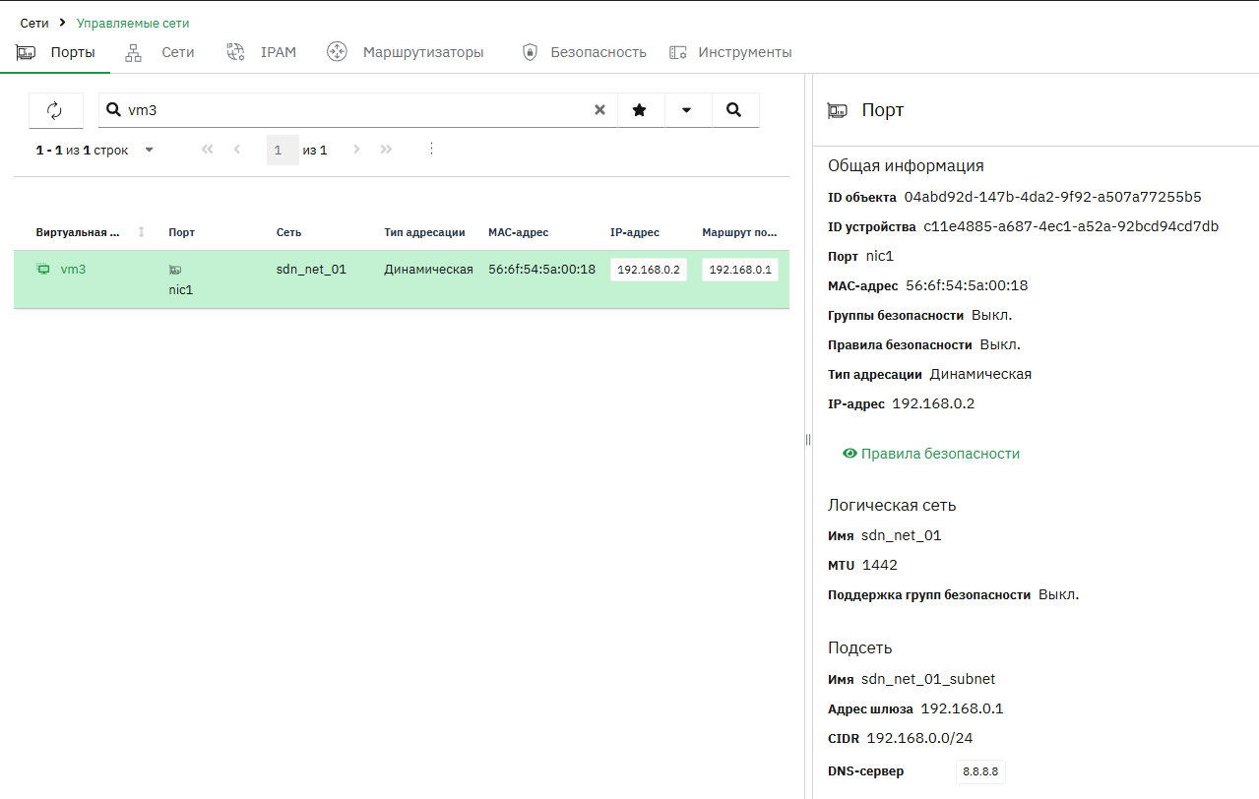Open the Инструменты tab
Viewport: 1259px width, 799px height.
[x=730, y=52]
